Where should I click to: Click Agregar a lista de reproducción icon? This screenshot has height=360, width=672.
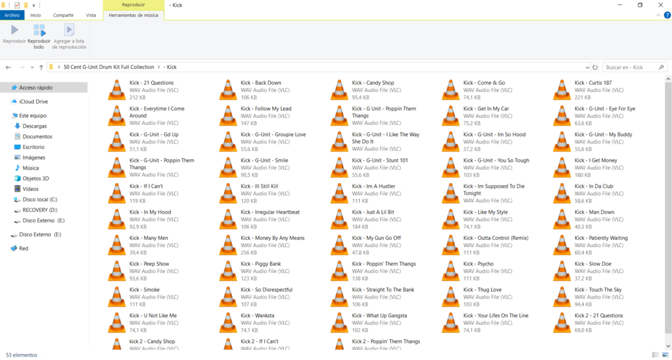(69, 29)
